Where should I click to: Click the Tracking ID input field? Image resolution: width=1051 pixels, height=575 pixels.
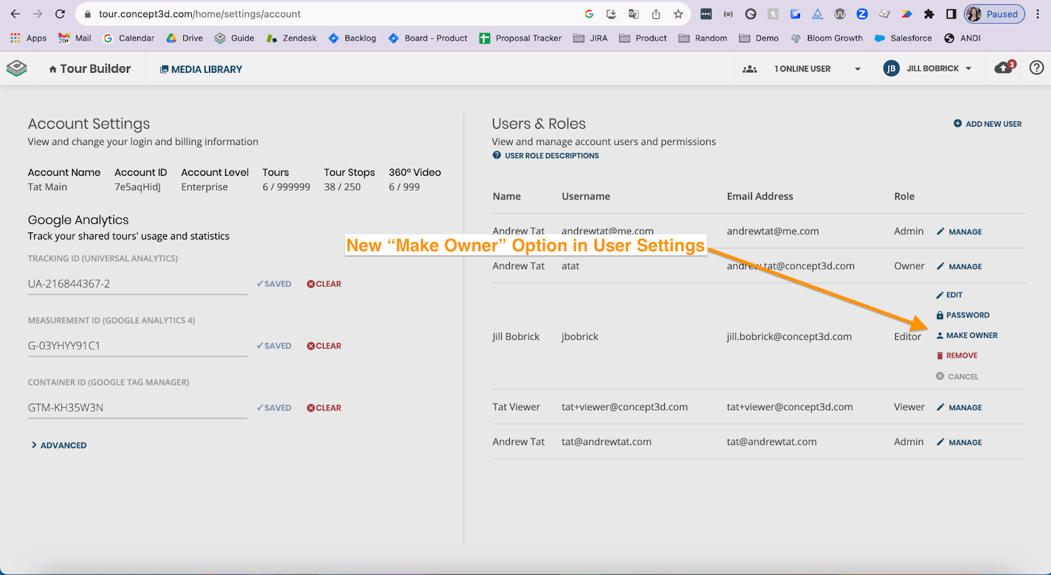(137, 284)
